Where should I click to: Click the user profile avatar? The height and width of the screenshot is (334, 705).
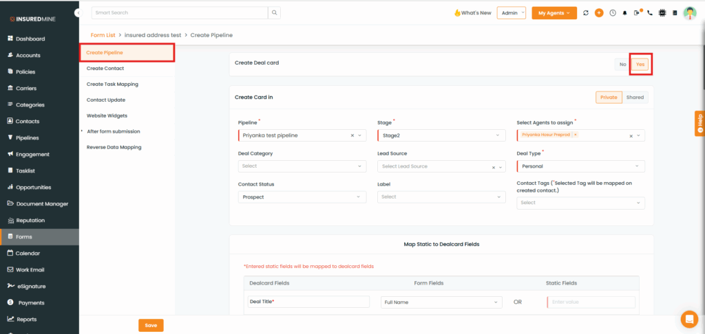689,13
